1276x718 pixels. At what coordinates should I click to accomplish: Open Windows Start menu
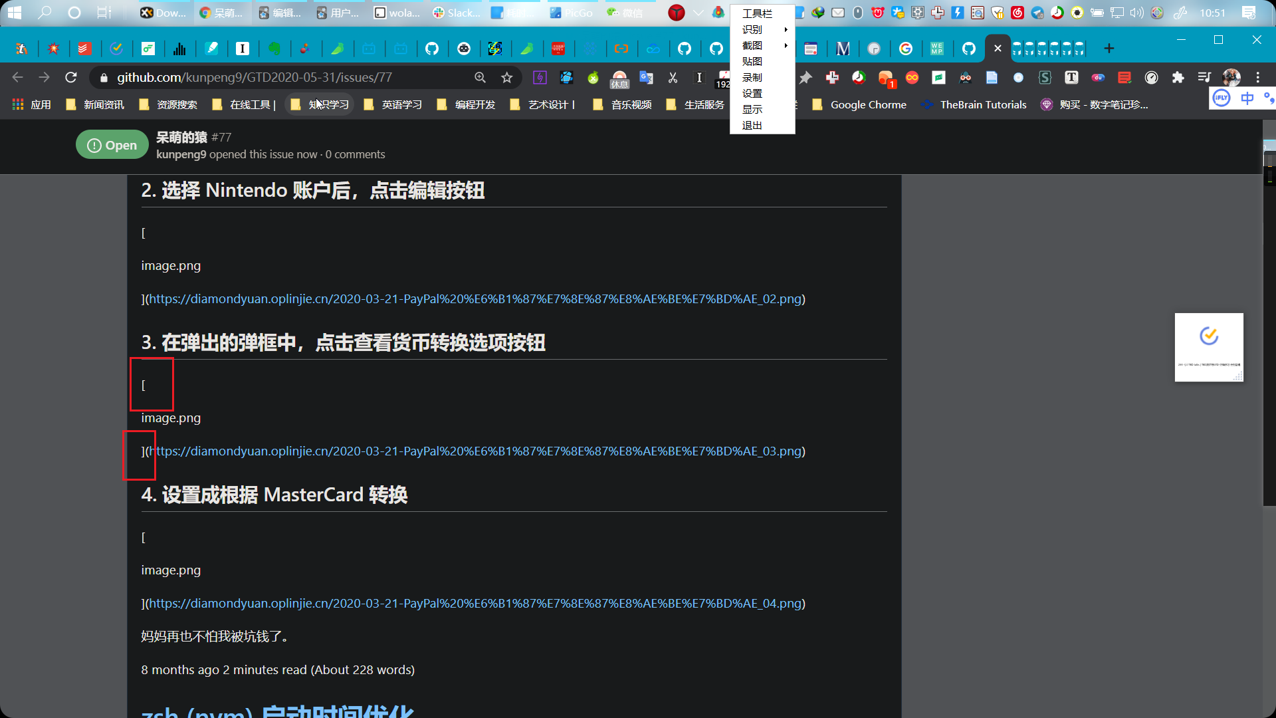tap(15, 13)
